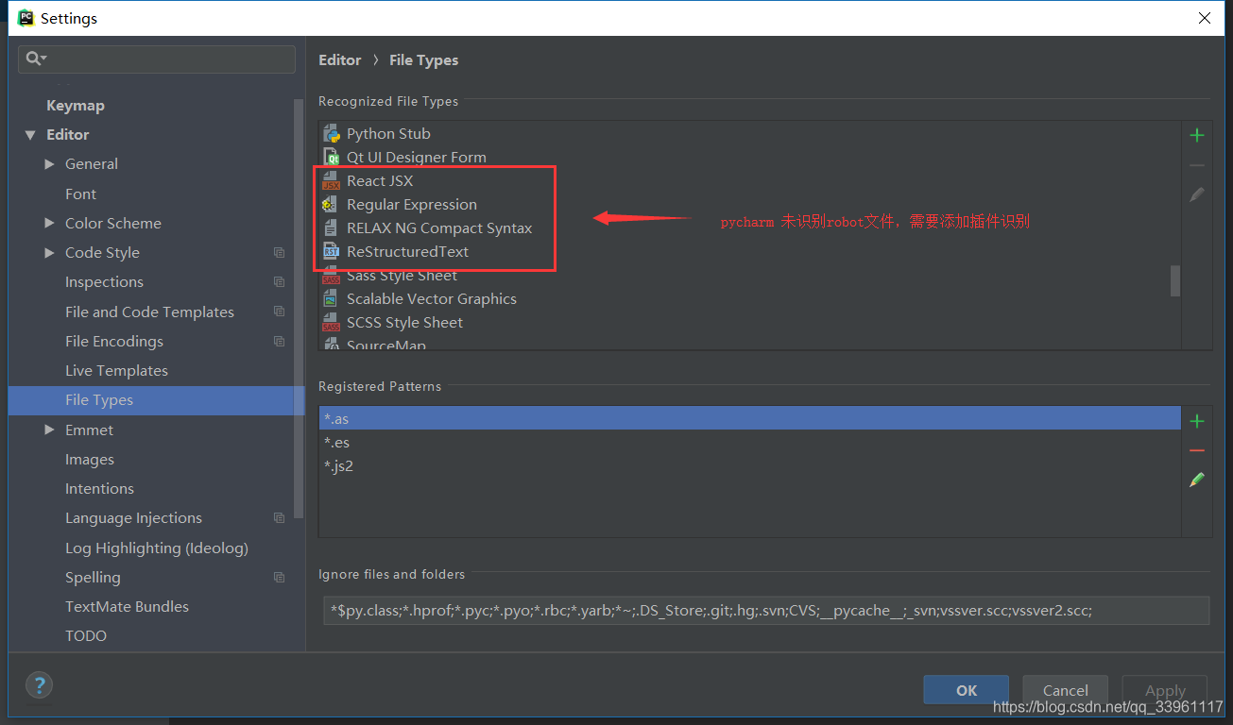Click the Recognized File Types scrollbar

tap(1175, 280)
